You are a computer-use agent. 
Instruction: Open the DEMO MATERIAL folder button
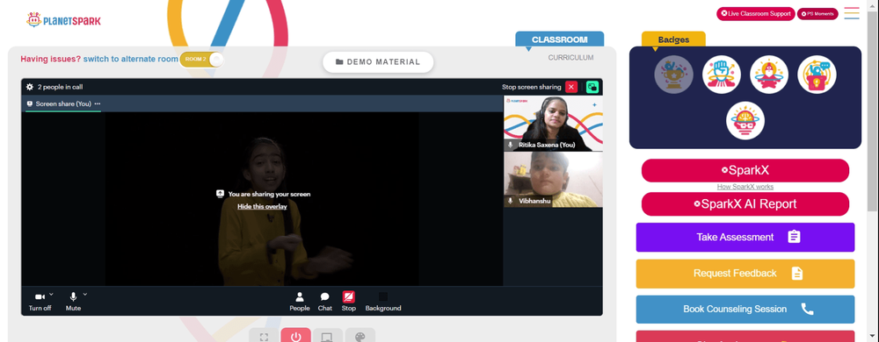378,62
